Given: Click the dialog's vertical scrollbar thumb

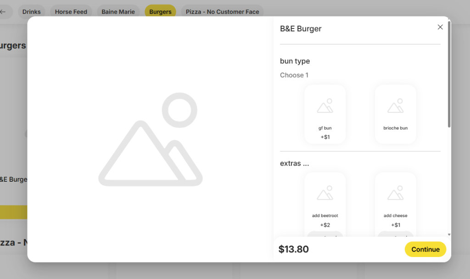Looking at the screenshot, I should point(449,74).
